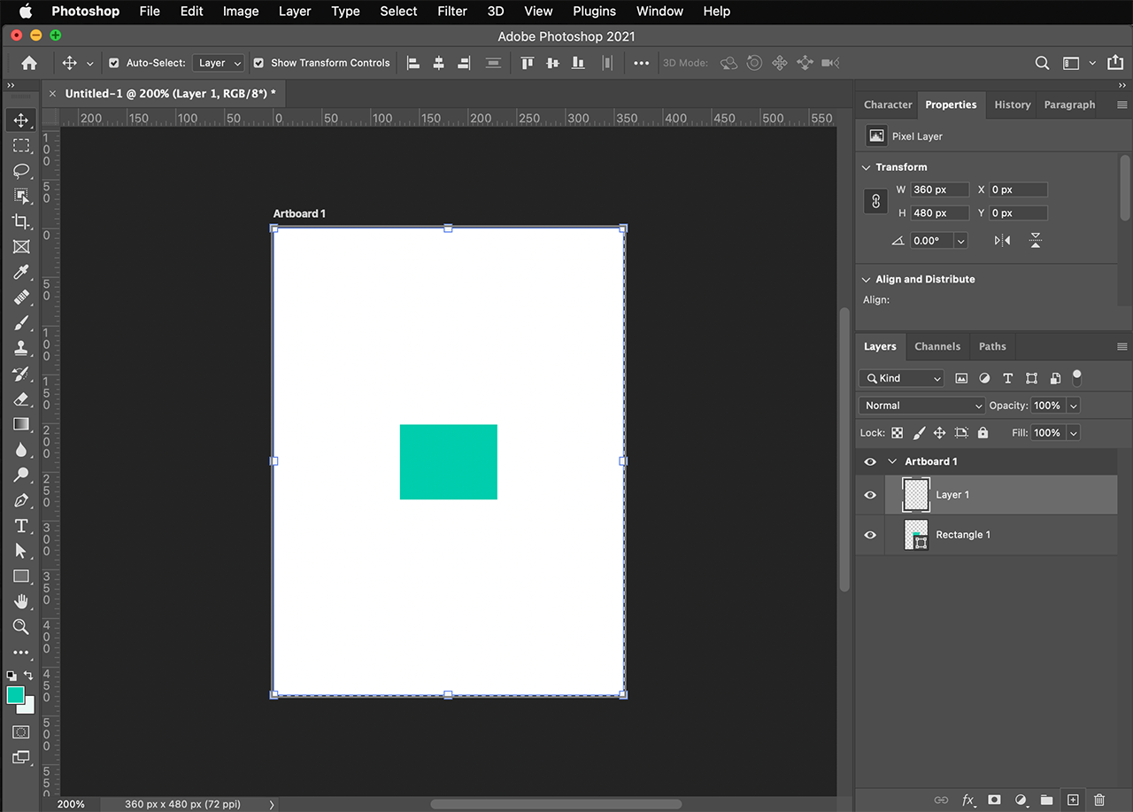Screen dimensions: 1133x812
Task: Select the Path Selection tool
Action: pyautogui.click(x=21, y=551)
